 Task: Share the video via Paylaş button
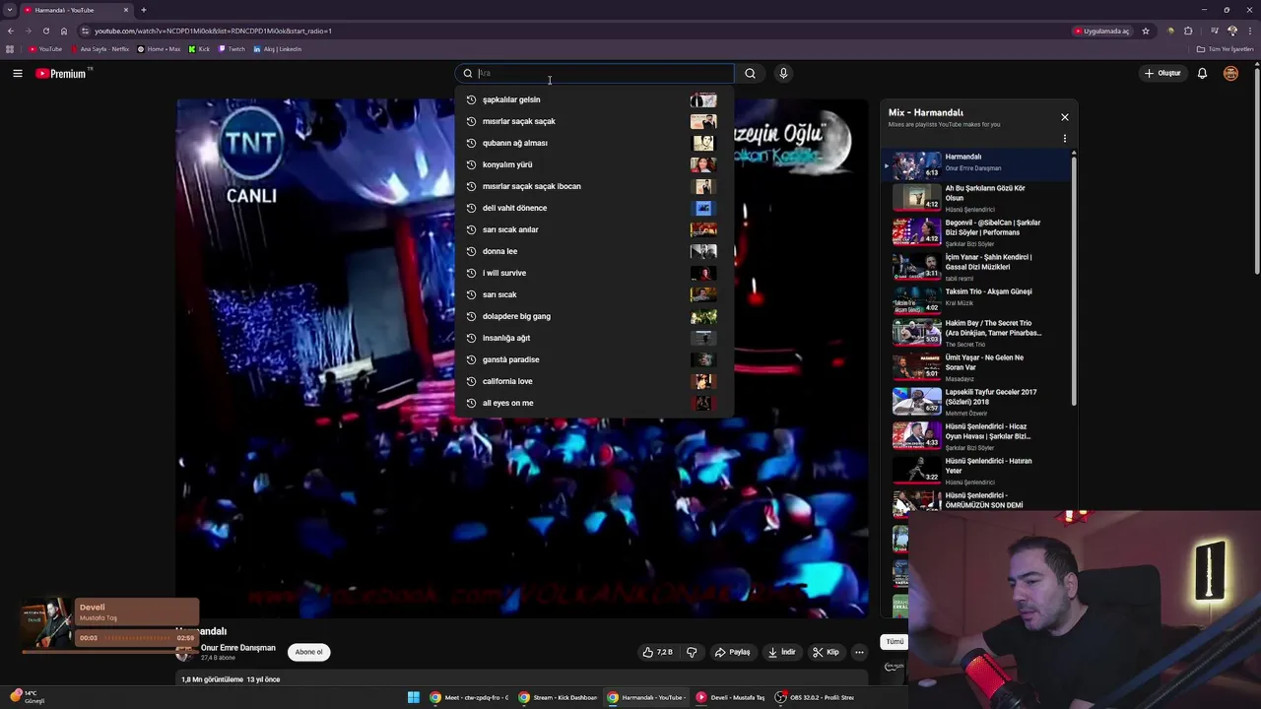click(732, 652)
